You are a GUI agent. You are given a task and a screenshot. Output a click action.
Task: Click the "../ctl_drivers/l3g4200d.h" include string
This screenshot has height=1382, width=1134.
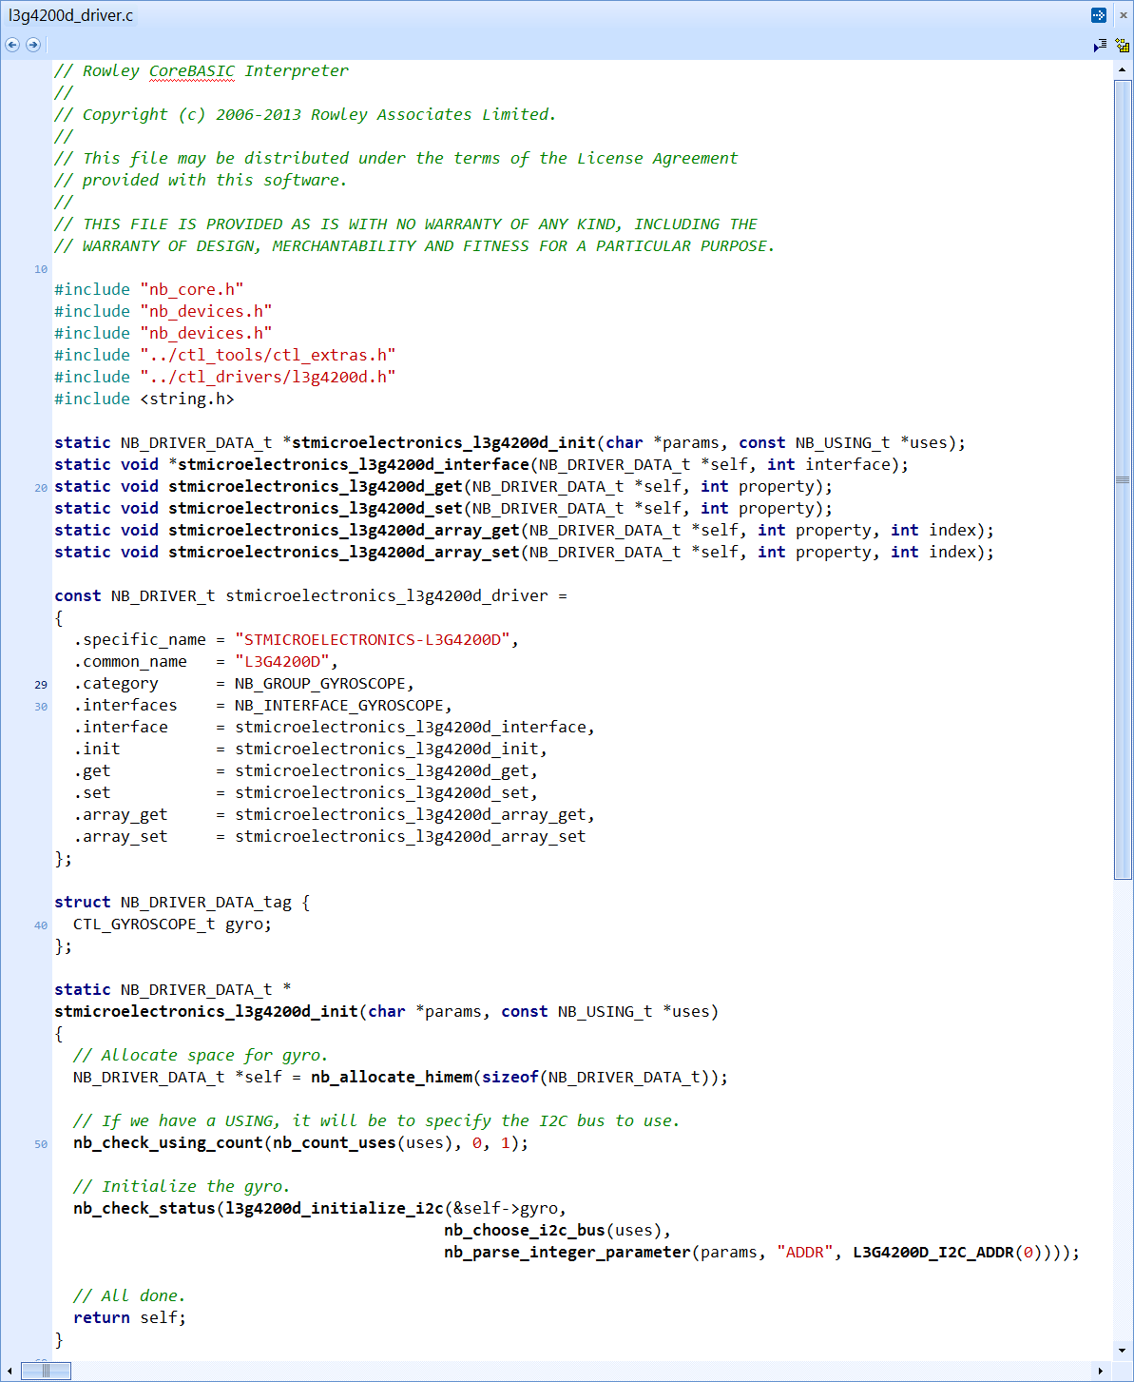(x=268, y=377)
